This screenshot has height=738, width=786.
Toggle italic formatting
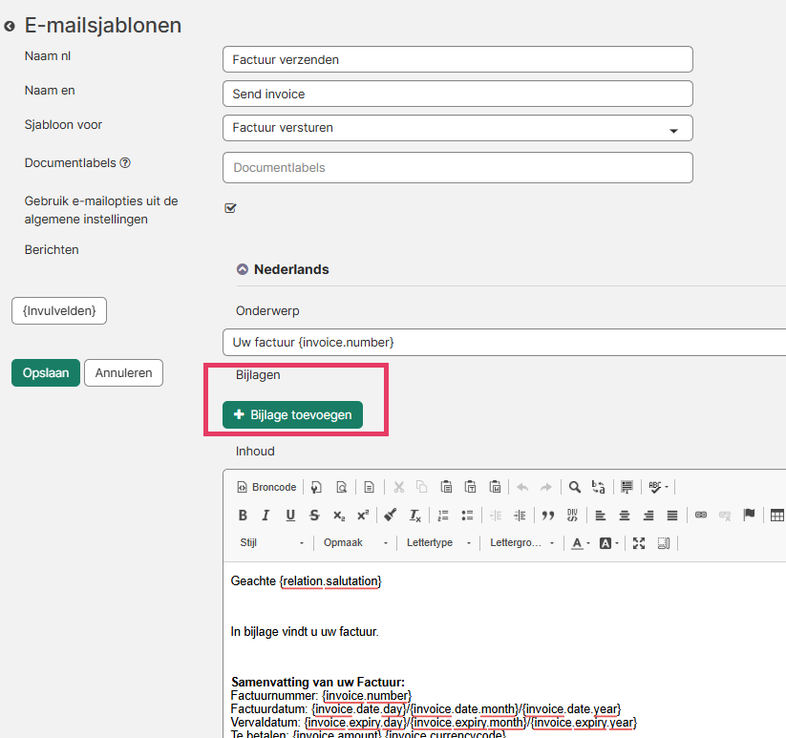click(266, 516)
